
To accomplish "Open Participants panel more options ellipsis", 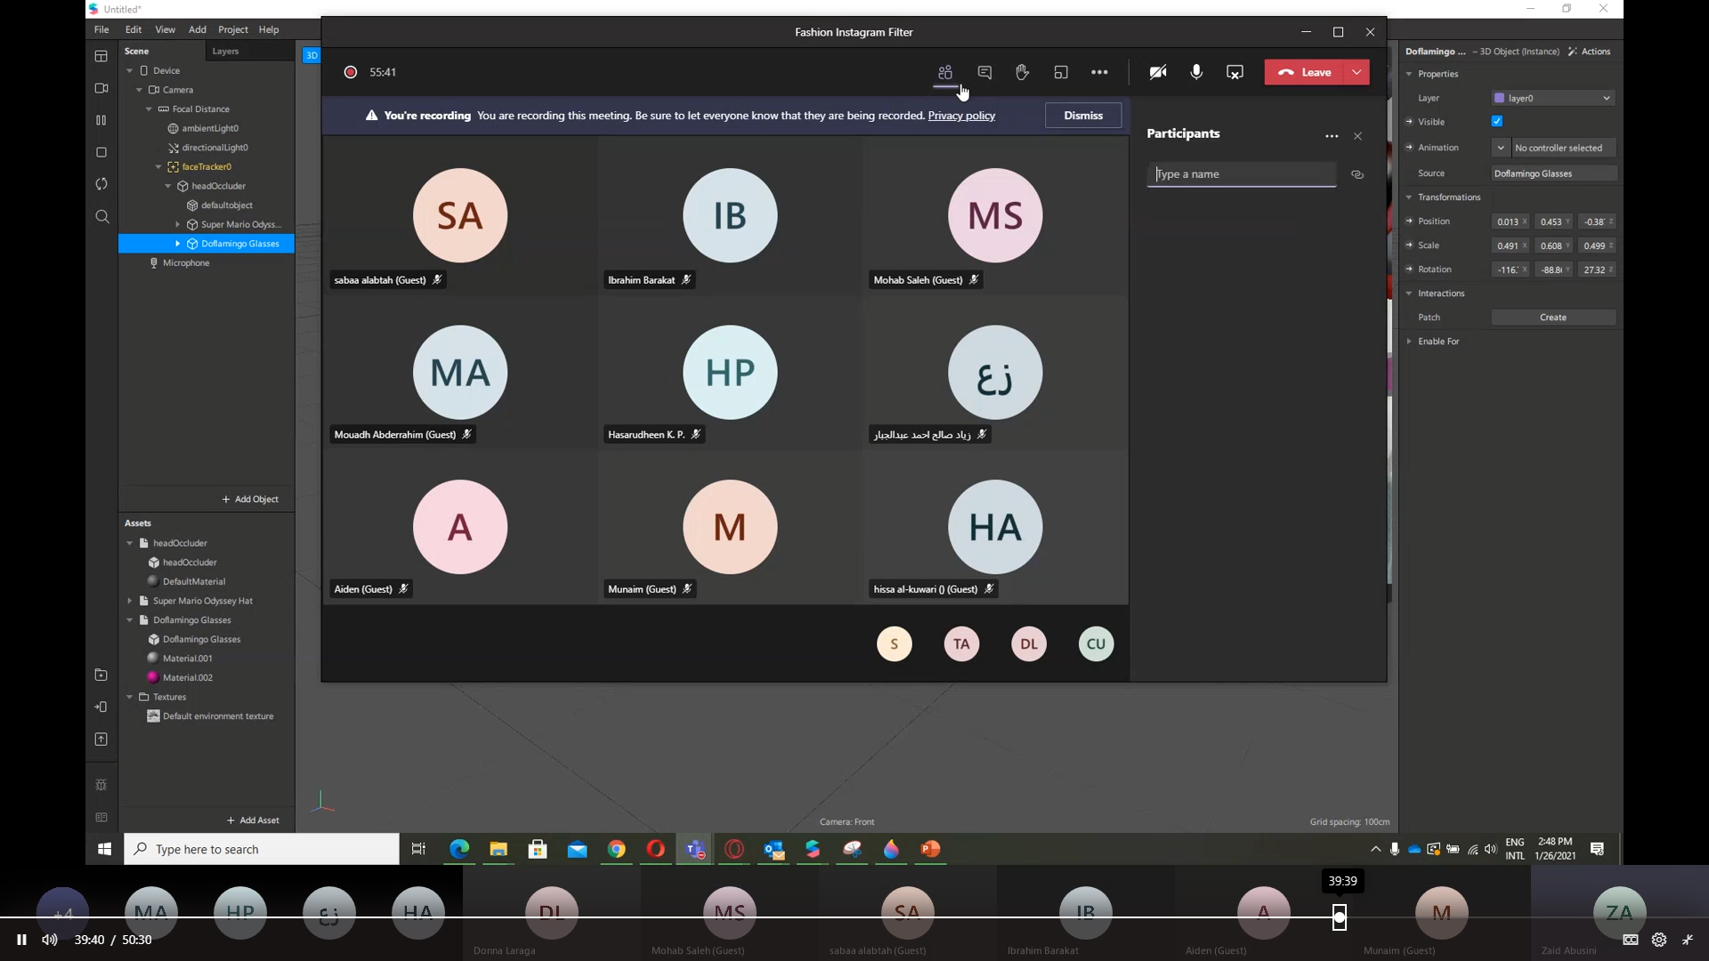I will point(1332,136).
